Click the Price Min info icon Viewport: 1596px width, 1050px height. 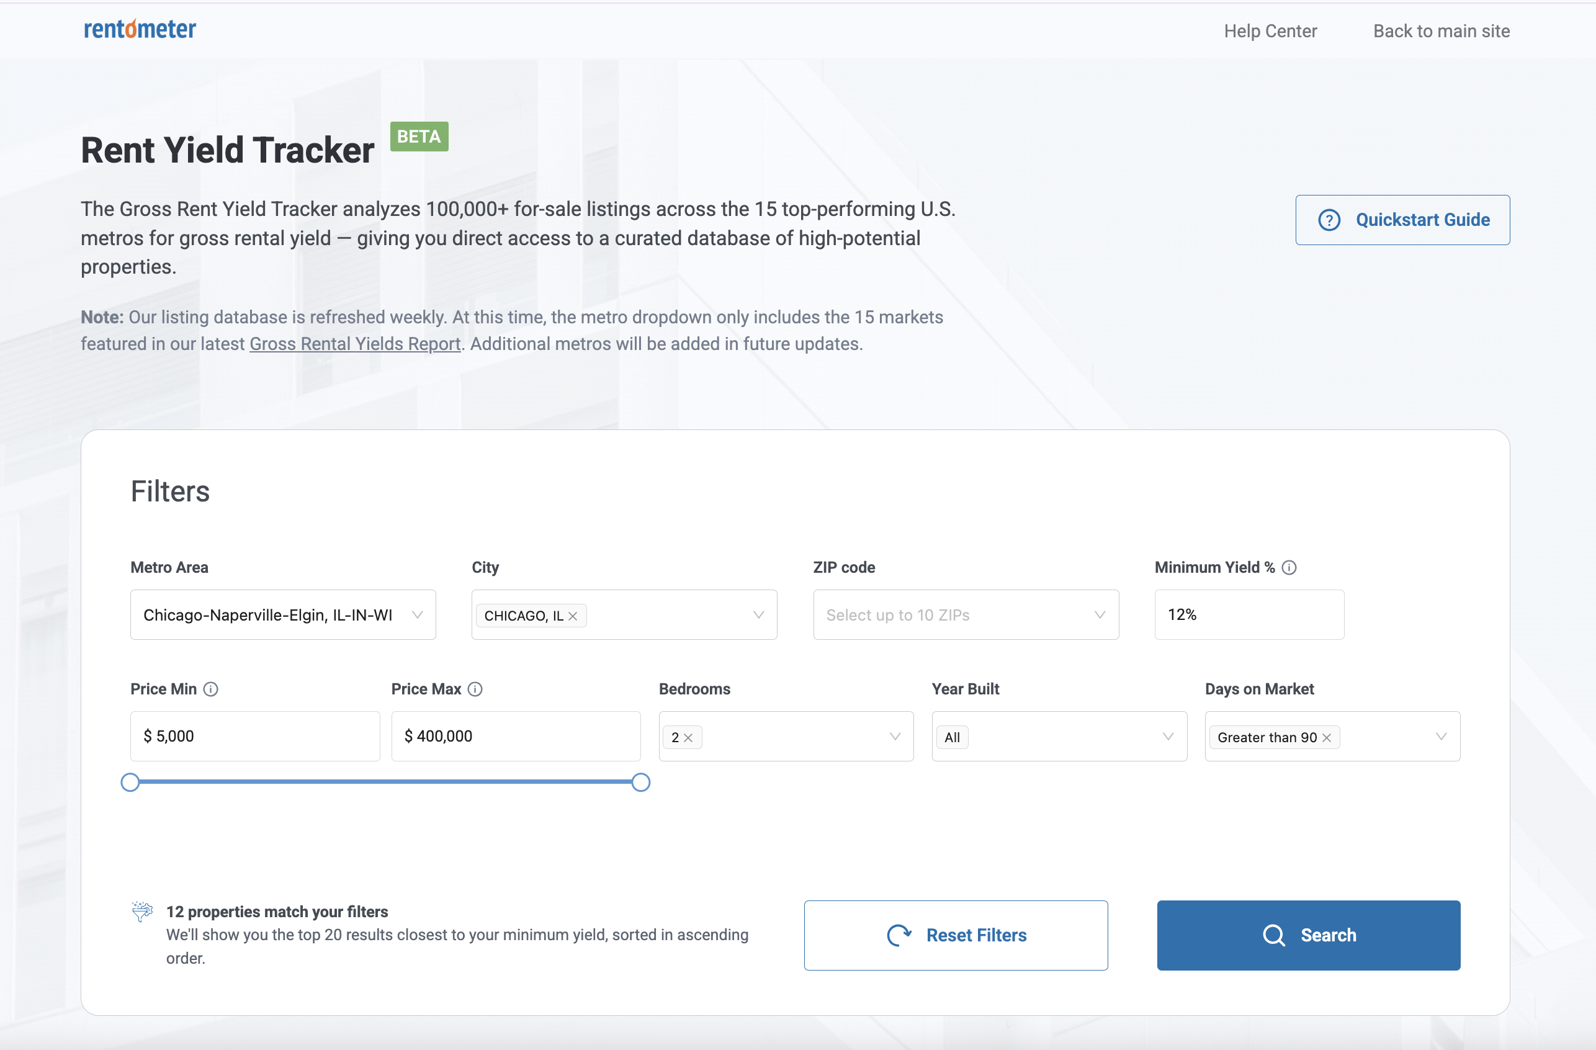pos(211,689)
